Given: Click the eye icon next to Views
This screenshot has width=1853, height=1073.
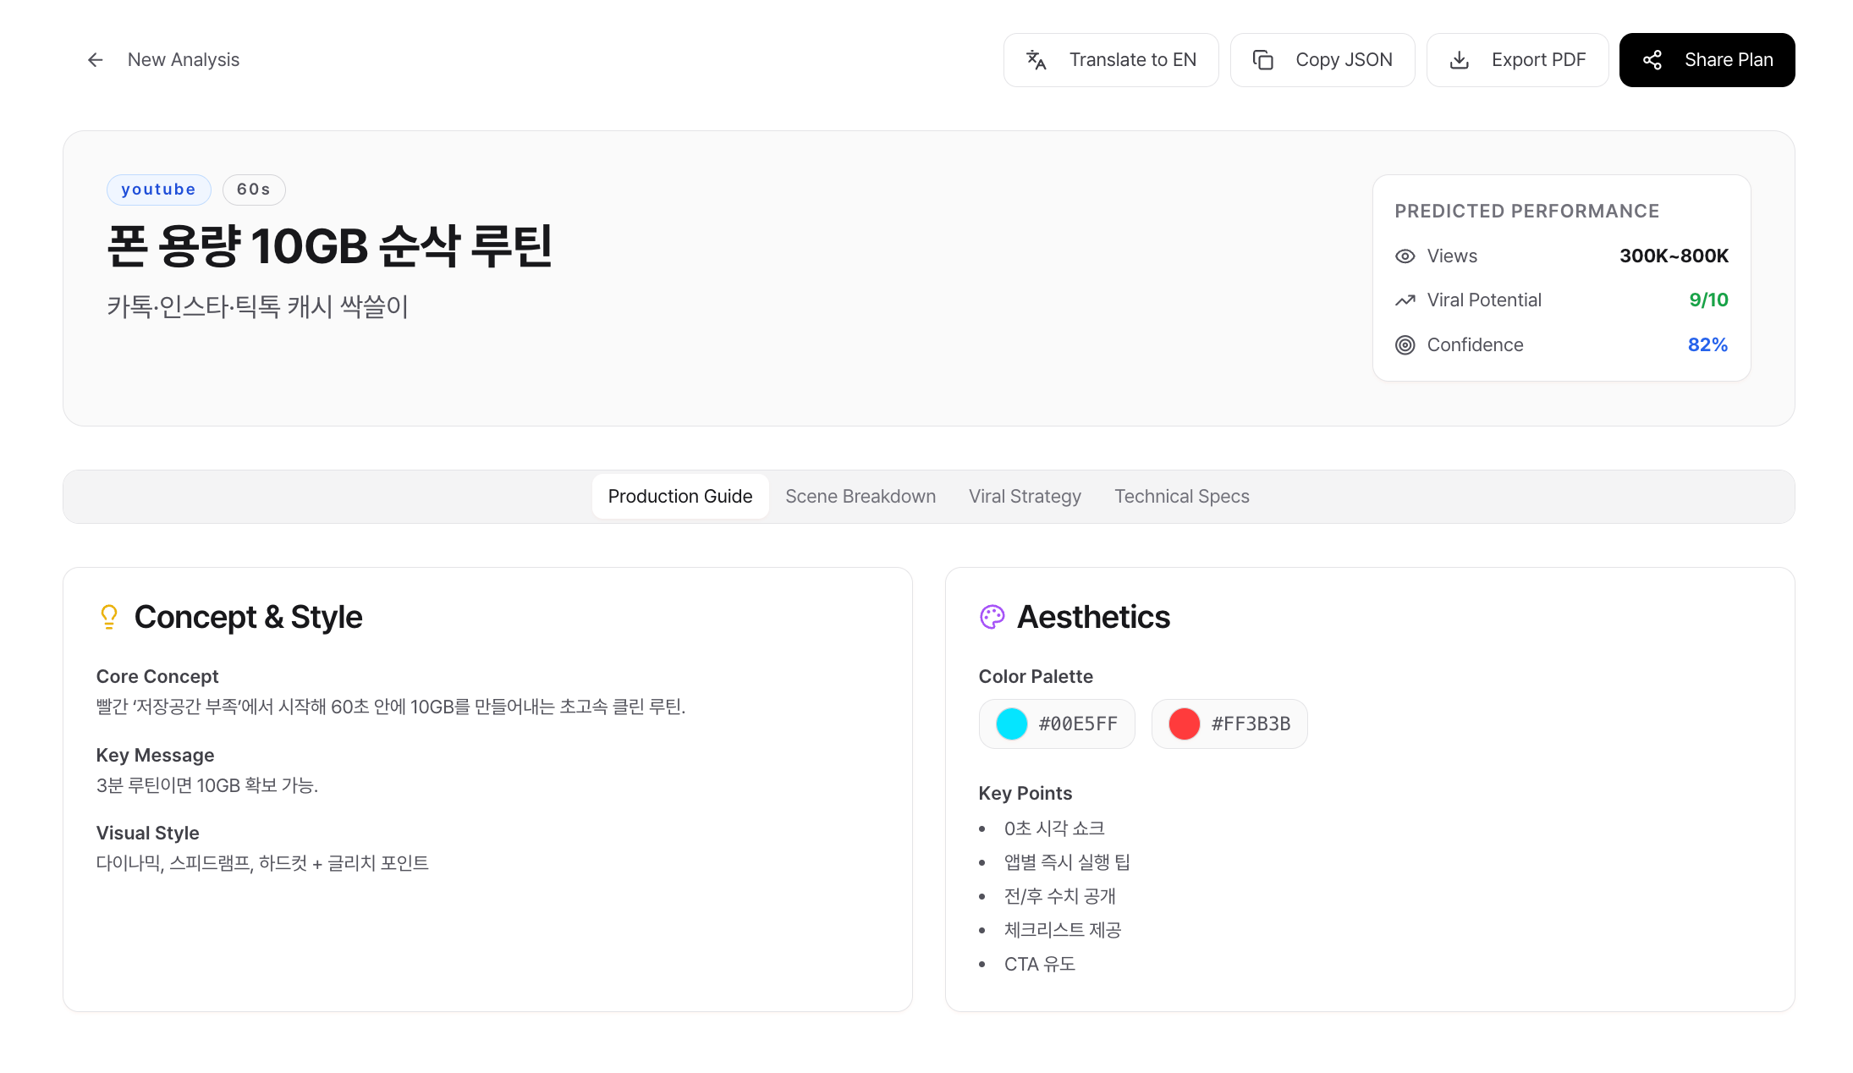Looking at the screenshot, I should [1405, 256].
